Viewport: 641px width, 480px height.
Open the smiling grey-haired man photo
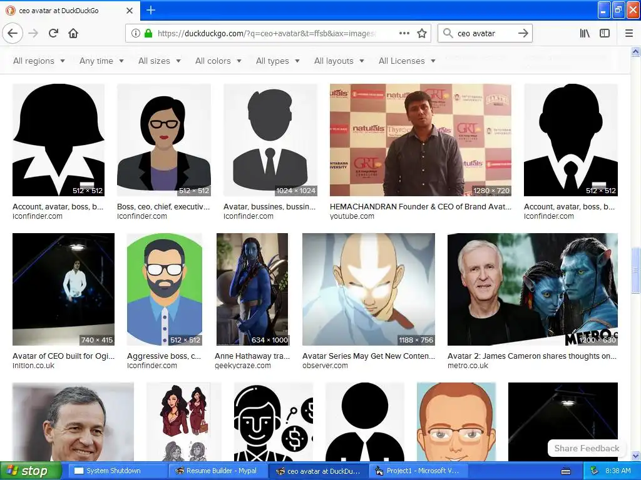(x=73, y=422)
